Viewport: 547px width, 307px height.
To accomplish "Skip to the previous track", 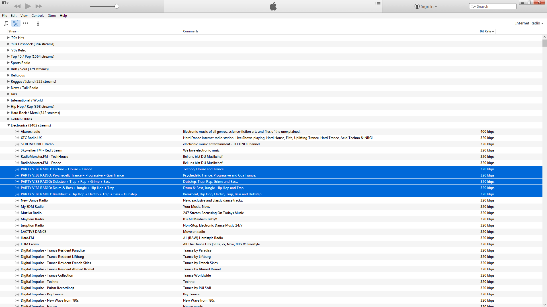I will point(17,6).
